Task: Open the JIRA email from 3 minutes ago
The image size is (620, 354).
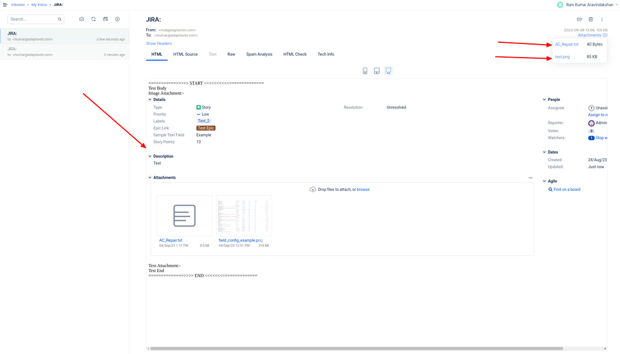Action: pyautogui.click(x=65, y=51)
